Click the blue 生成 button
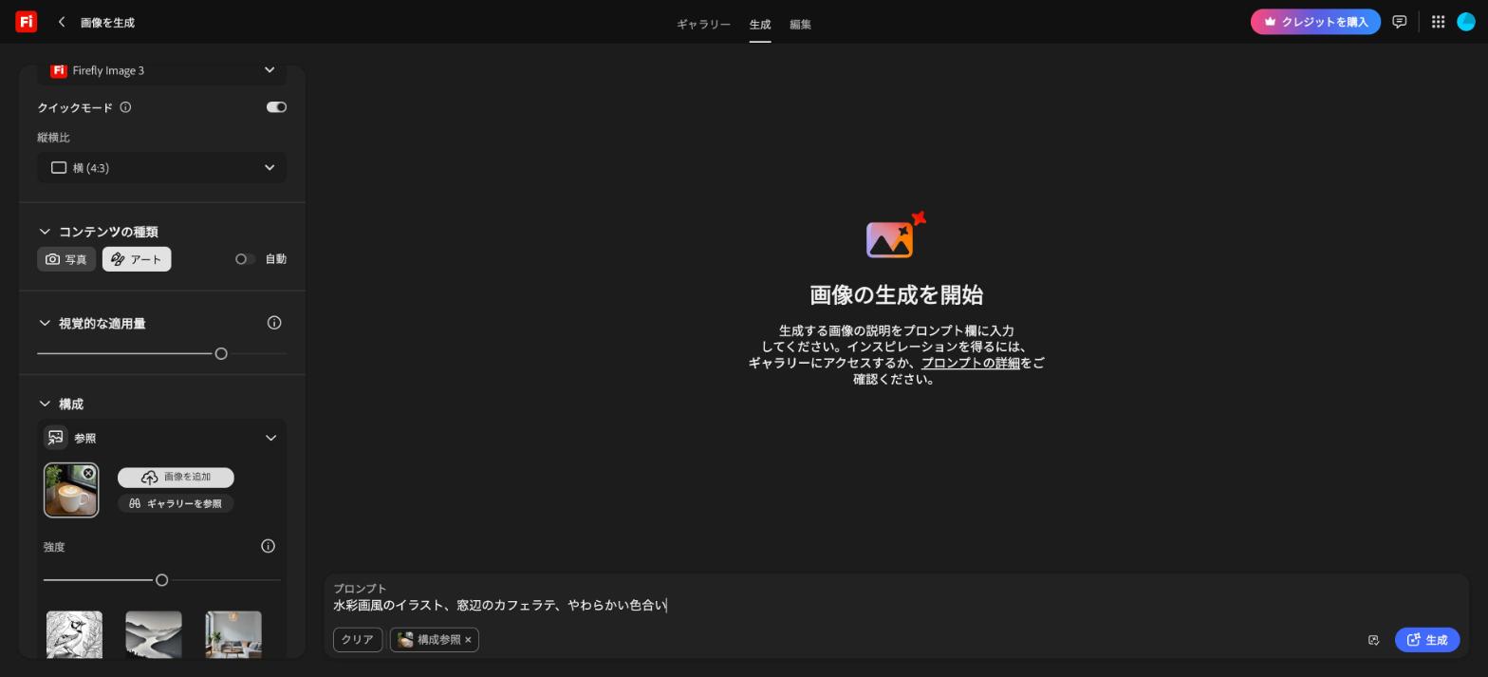Image resolution: width=1488 pixels, height=677 pixels. coord(1427,640)
